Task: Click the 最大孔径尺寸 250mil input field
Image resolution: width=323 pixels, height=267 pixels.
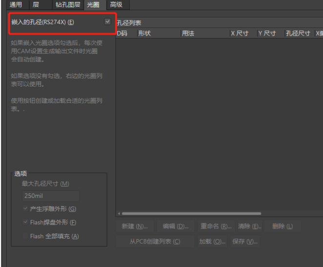Action: [51, 196]
